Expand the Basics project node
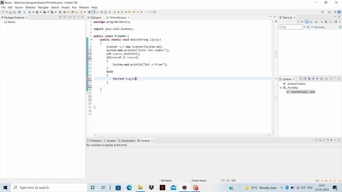 pos(2,22)
